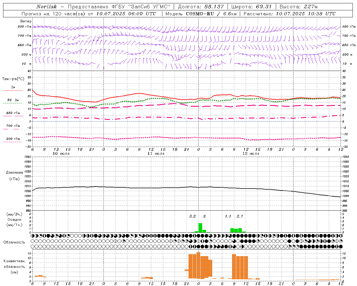This screenshot has width=357, height=286.
Task: Click the 11 июля date marker
Action: (156, 154)
